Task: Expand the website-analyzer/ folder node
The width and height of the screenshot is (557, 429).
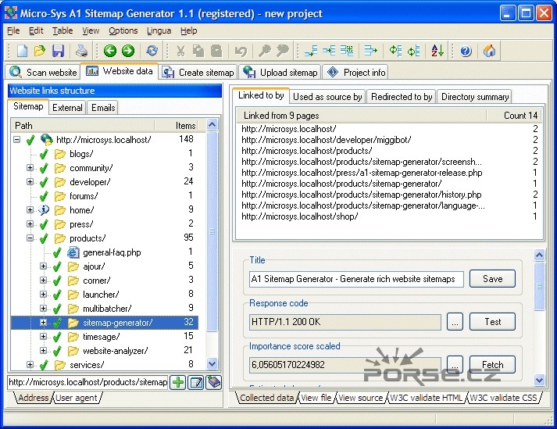Action: (43, 350)
